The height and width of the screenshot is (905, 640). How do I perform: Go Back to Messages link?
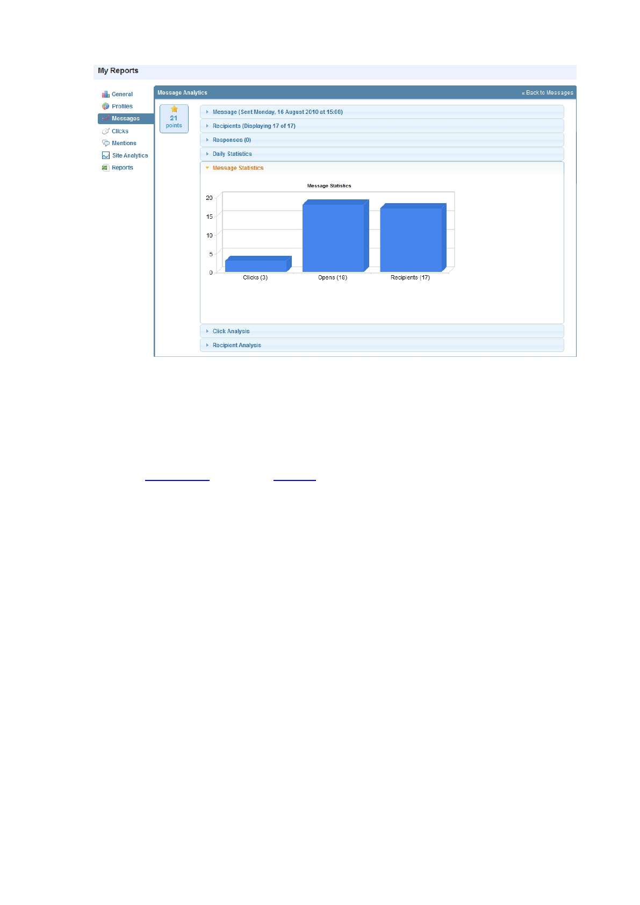pos(548,93)
